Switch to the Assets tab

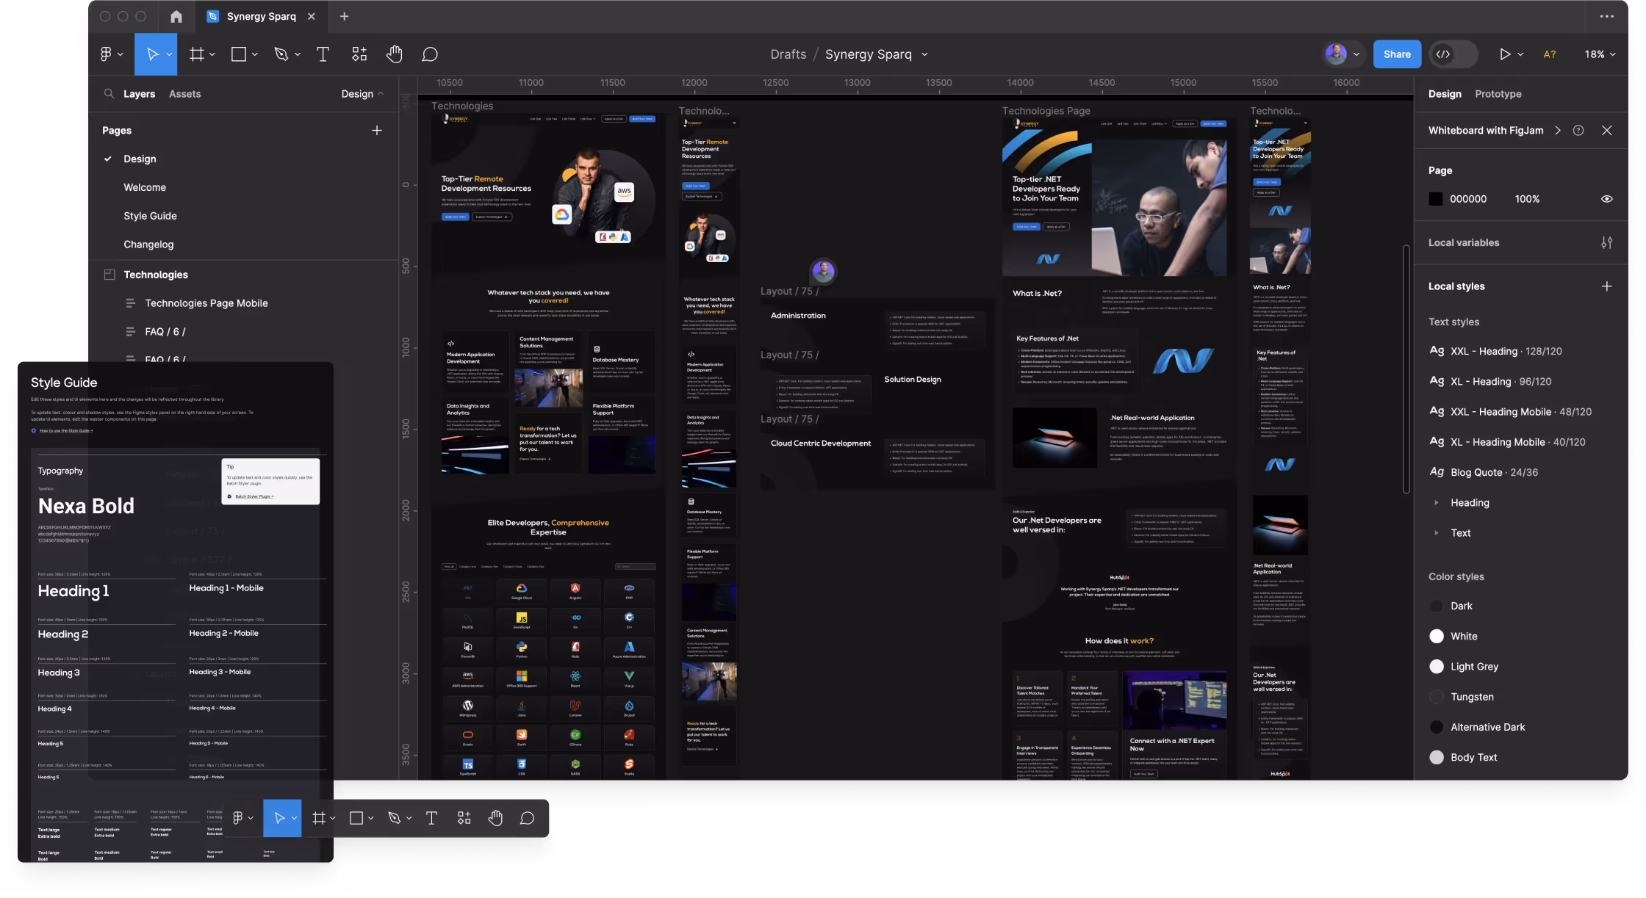pyautogui.click(x=184, y=93)
